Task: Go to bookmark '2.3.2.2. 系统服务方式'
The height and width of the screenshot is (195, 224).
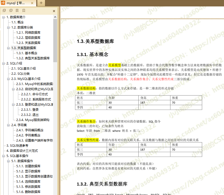Action: pos(36,99)
